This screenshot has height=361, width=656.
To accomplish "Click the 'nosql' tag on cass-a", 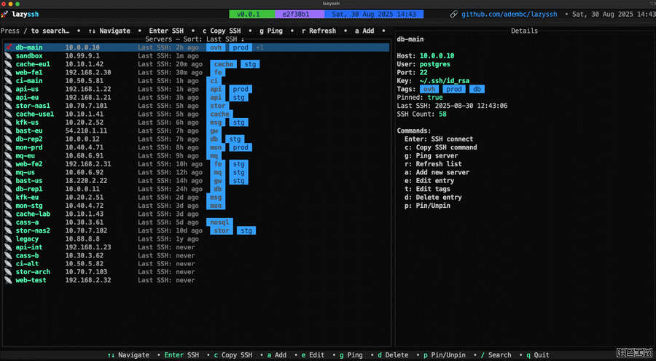I will click(219, 222).
